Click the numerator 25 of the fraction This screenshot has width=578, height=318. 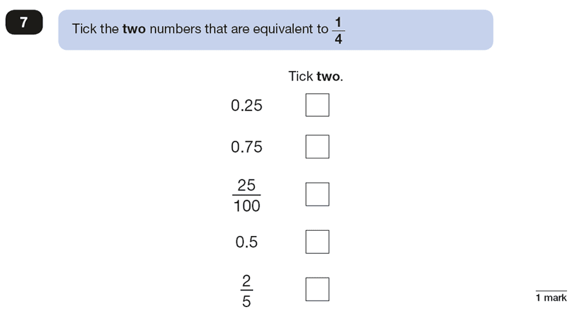247,185
